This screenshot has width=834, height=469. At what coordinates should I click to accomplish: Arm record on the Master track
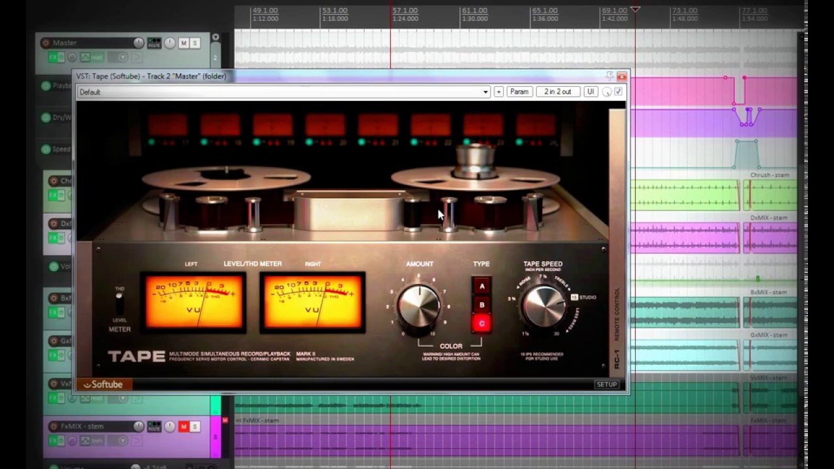tap(46, 43)
